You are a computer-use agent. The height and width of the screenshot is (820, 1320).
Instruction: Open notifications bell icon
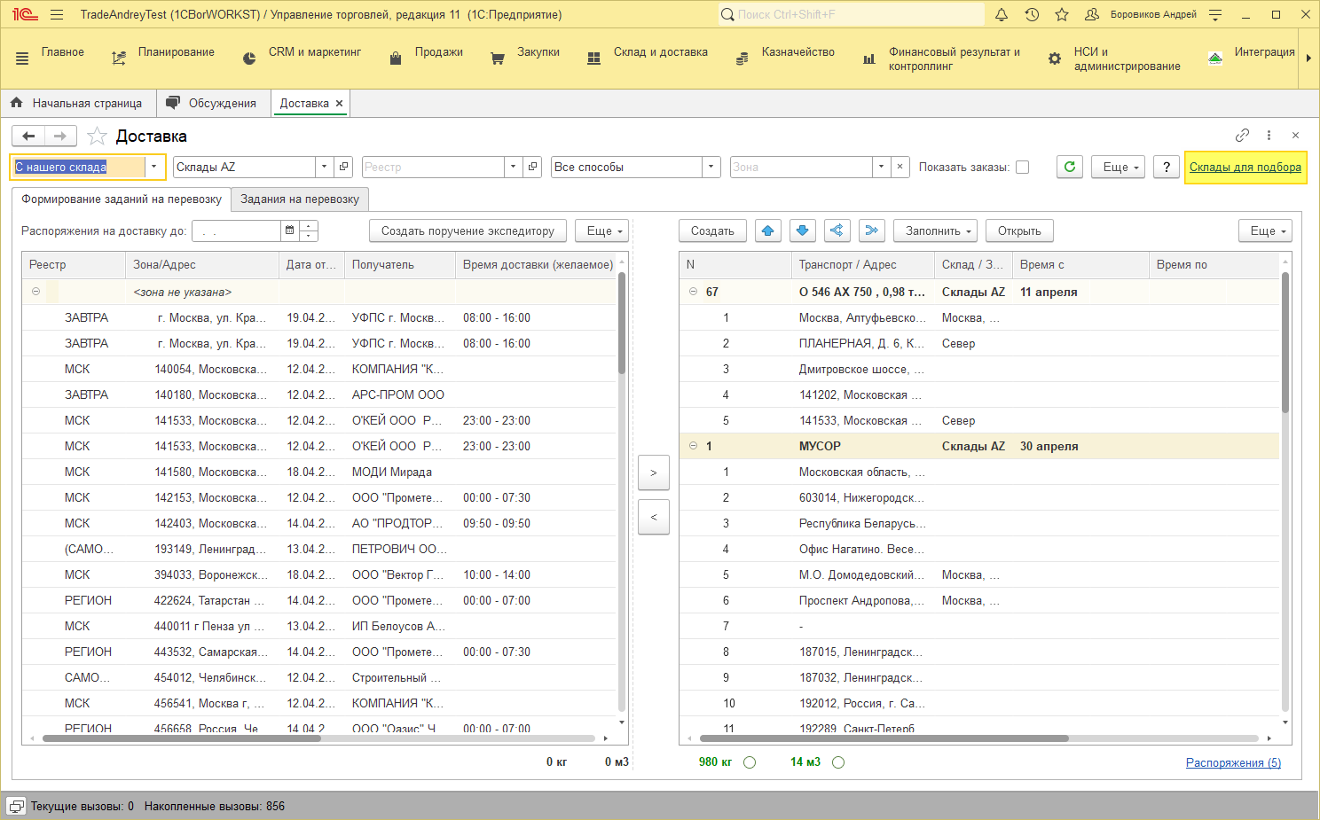(1002, 15)
